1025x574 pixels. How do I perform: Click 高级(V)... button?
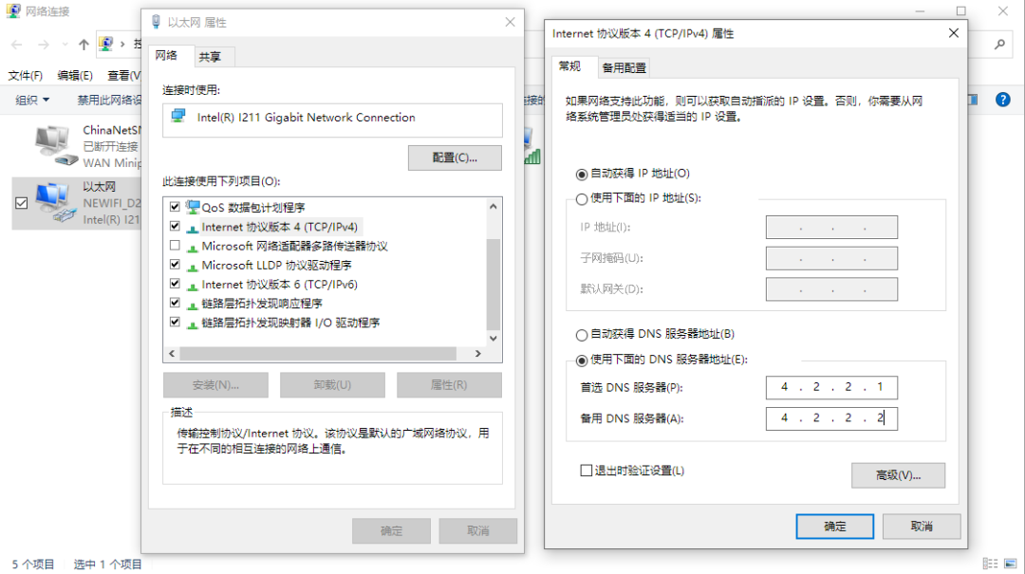click(x=898, y=475)
